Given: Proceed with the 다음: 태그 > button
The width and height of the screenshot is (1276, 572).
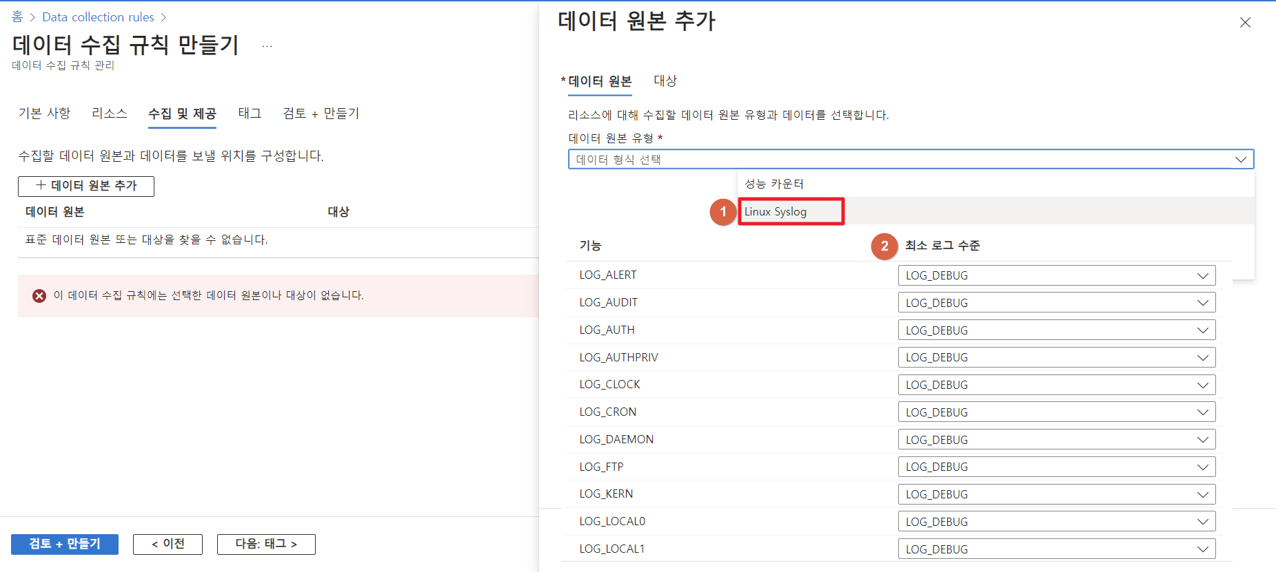Looking at the screenshot, I should [x=266, y=544].
